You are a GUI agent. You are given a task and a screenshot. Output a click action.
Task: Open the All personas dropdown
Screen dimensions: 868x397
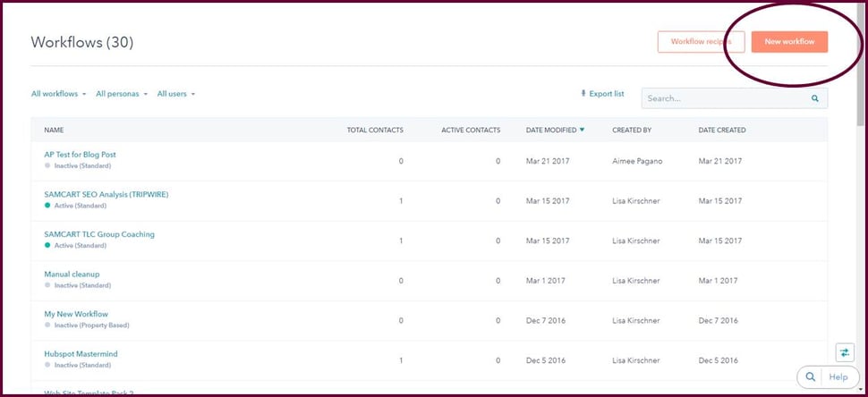(x=121, y=94)
